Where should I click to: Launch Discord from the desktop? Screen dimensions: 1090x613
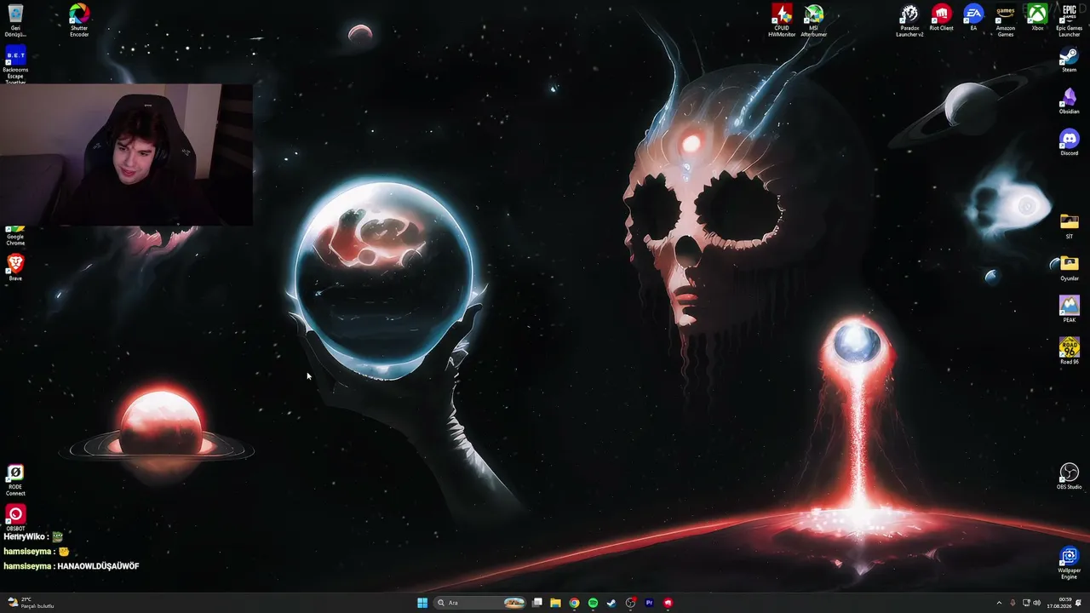pyautogui.click(x=1070, y=142)
